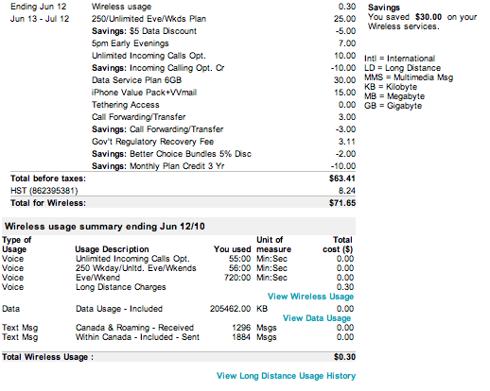The image size is (490, 391).
Task: Click the KB = Kilobyte legend entry
Action: coord(391,87)
